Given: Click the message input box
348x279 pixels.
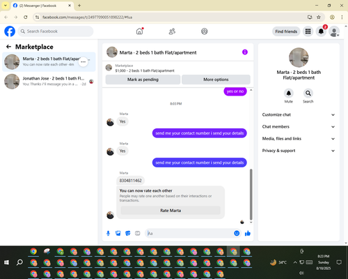Looking at the screenshot, I should [x=189, y=233].
